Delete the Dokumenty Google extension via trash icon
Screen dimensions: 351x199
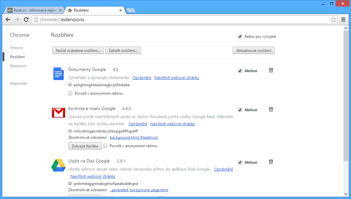271,70
